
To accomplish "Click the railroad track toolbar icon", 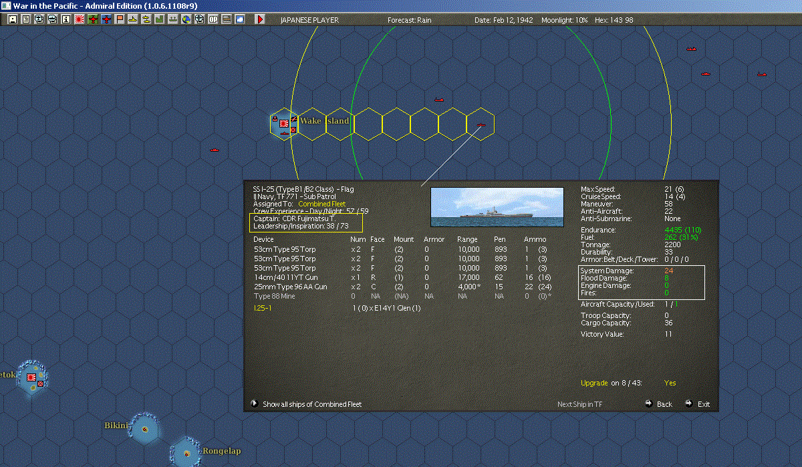I will click(227, 19).
